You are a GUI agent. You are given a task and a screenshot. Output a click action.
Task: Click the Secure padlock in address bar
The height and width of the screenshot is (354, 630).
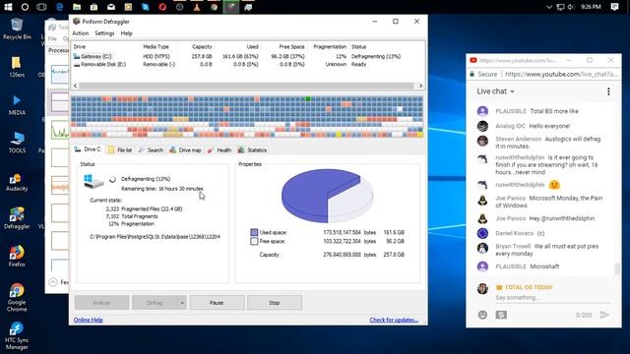click(x=472, y=75)
